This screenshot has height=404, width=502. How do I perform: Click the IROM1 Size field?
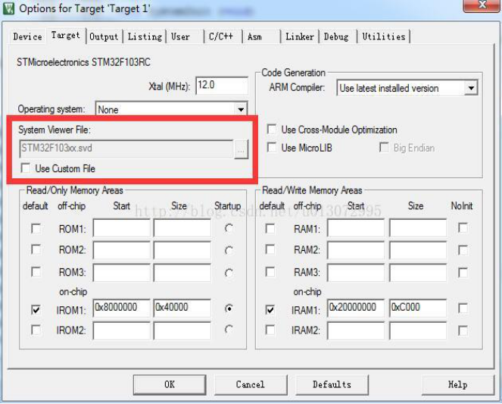[182, 308]
